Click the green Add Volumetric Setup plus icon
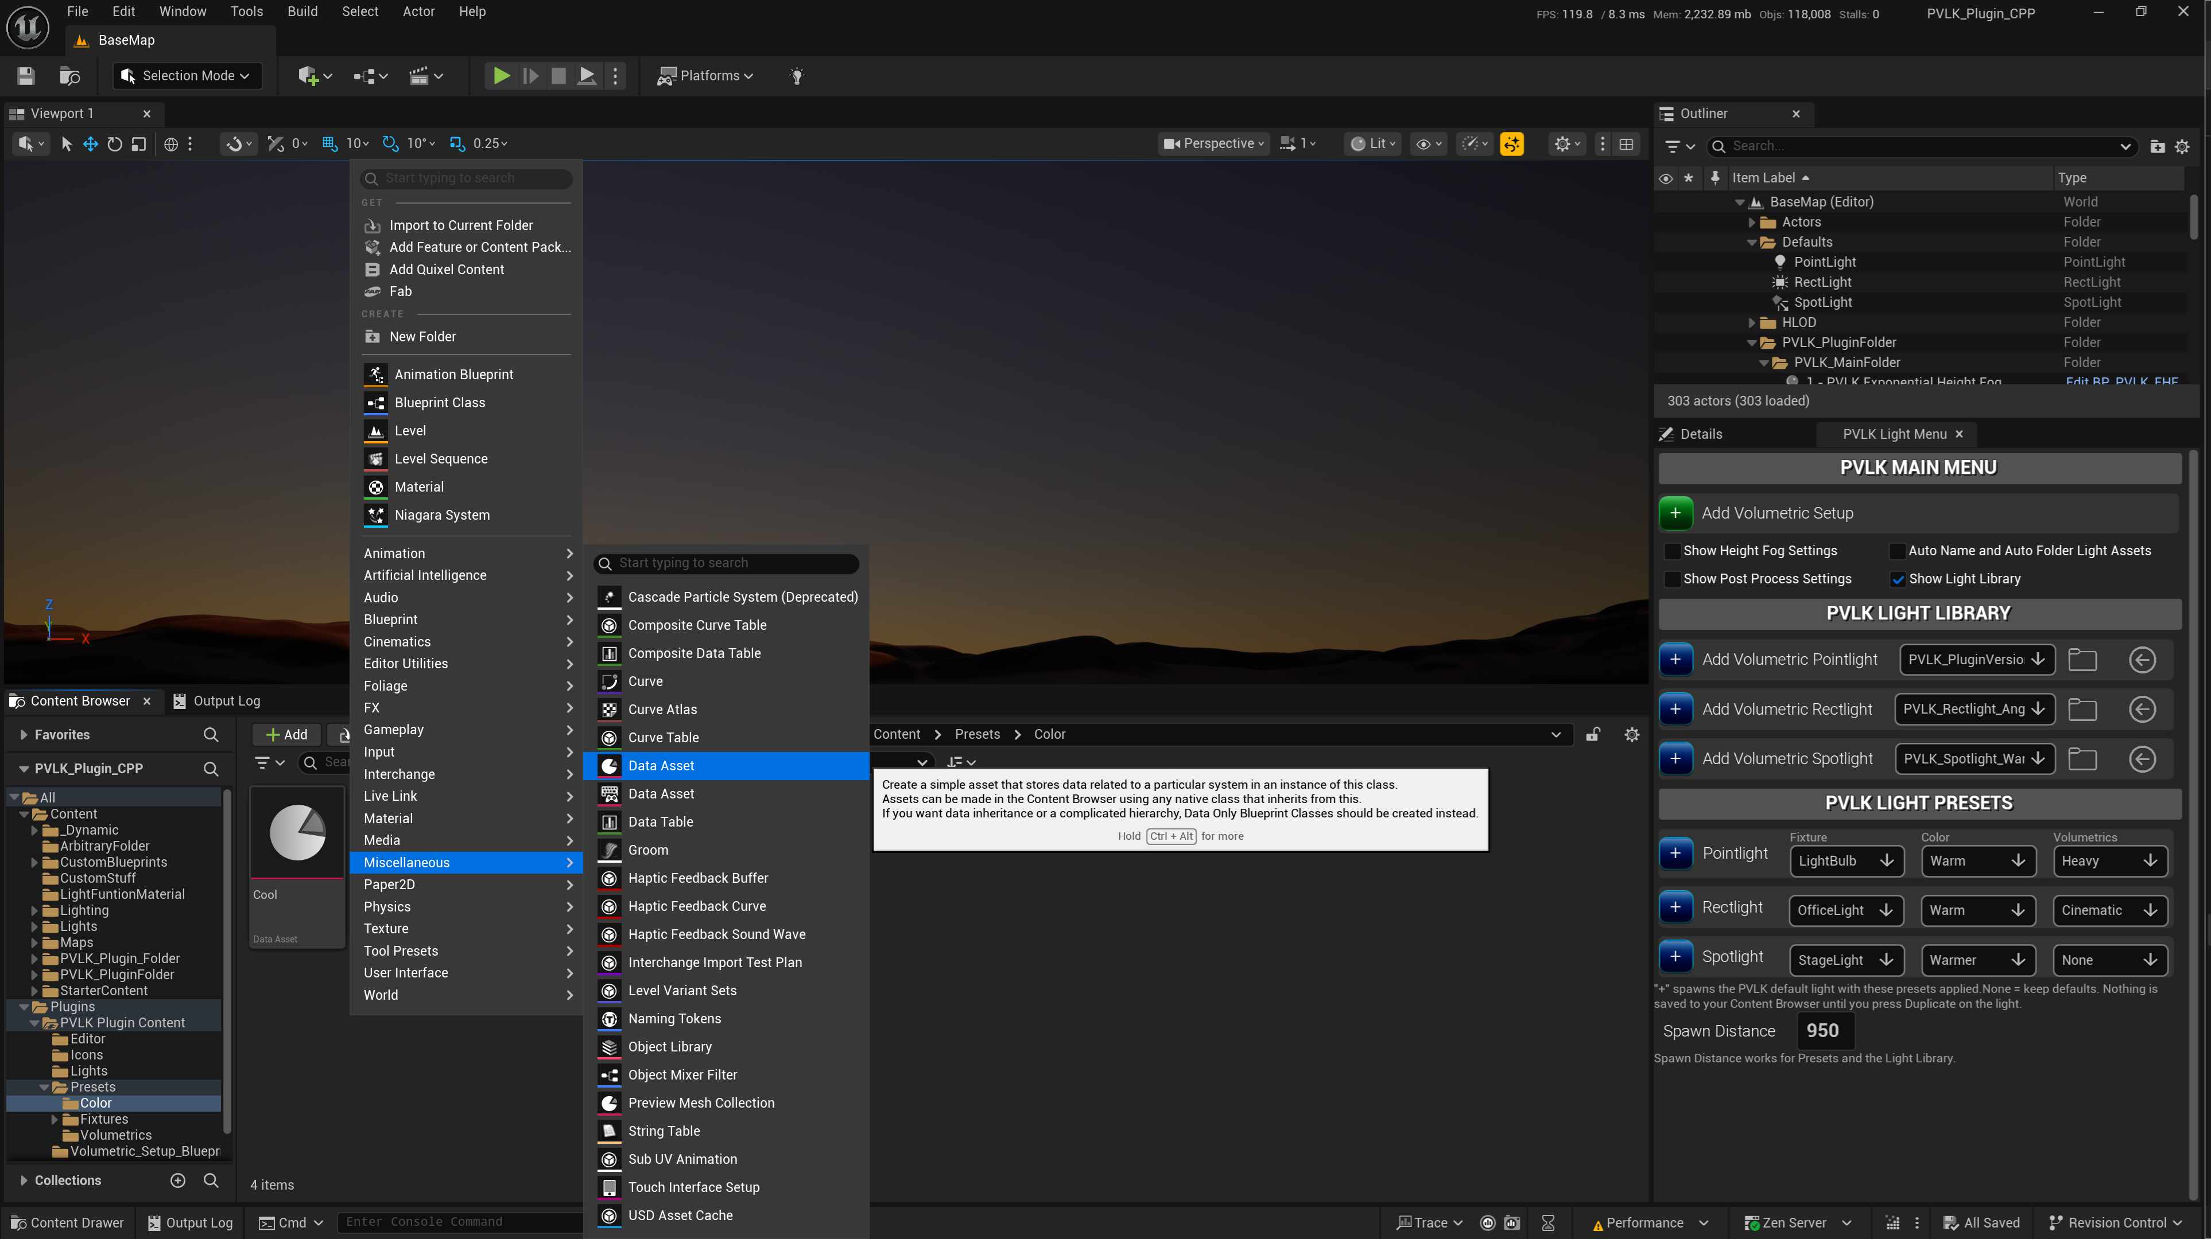This screenshot has width=2211, height=1239. [1675, 513]
